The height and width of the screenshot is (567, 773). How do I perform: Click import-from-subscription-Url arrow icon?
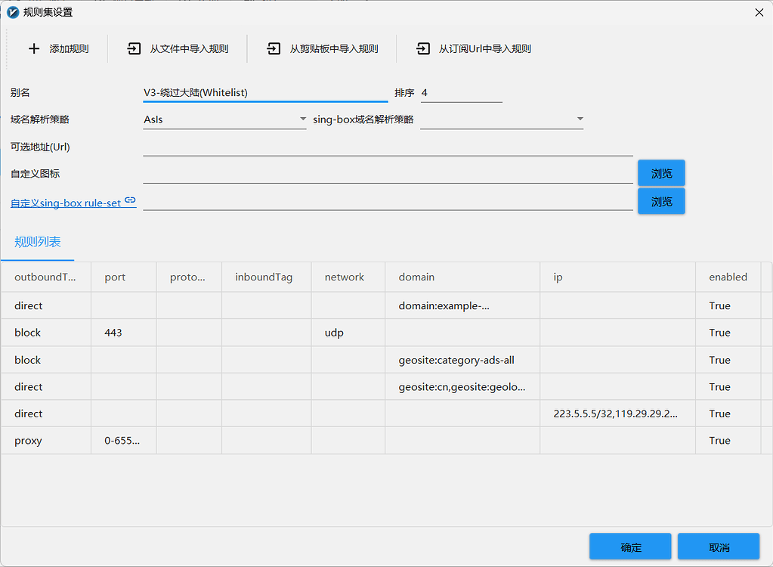[x=423, y=48]
